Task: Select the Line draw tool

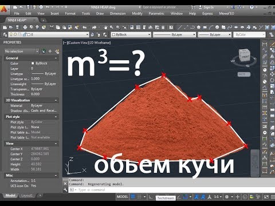Action: 180,27
